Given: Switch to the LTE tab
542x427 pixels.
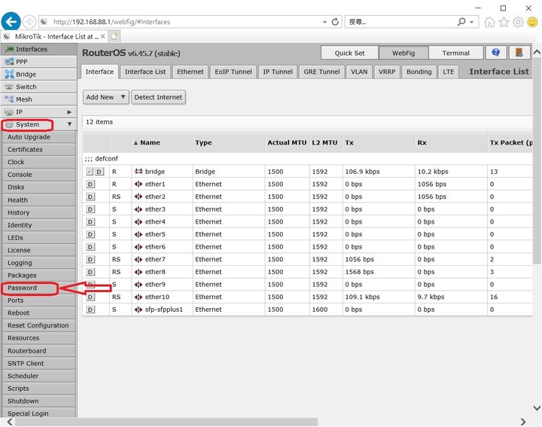Looking at the screenshot, I should tap(449, 72).
